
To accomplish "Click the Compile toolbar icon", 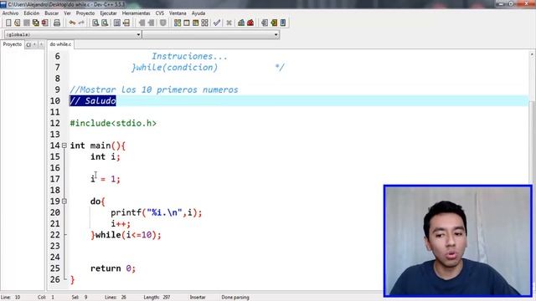I will point(178,23).
